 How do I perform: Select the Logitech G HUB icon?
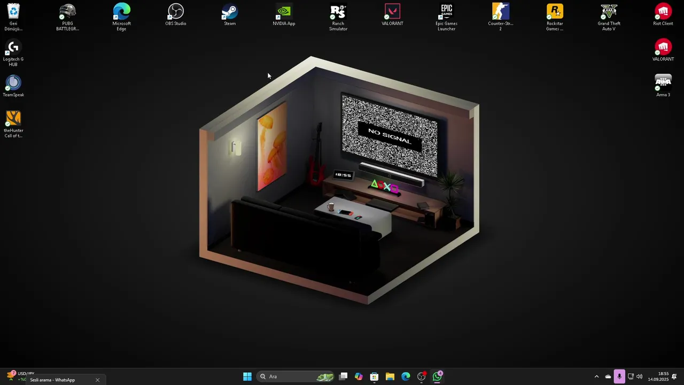pos(13,53)
